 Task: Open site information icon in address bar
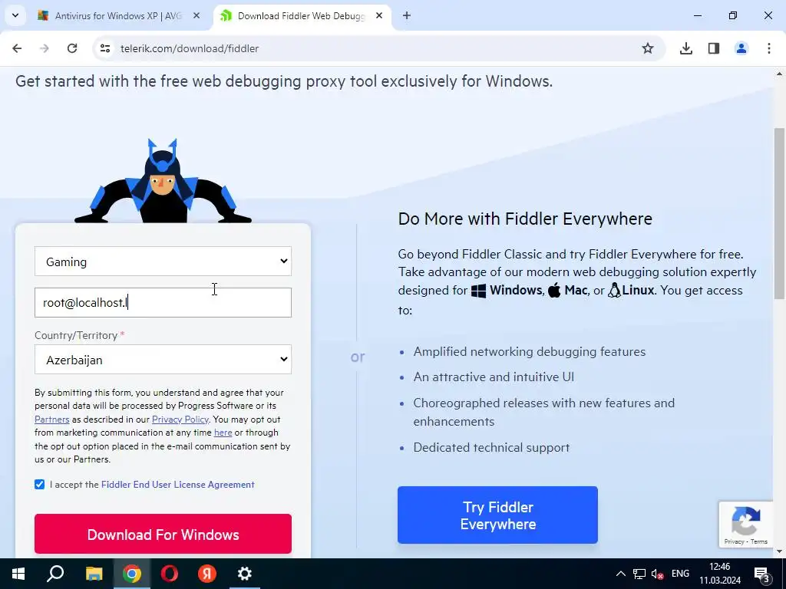(104, 48)
